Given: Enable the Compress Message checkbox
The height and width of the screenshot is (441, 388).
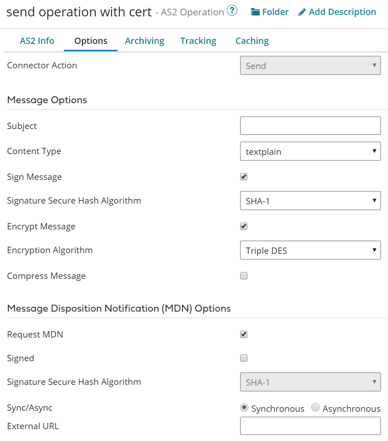Looking at the screenshot, I should click(x=244, y=276).
